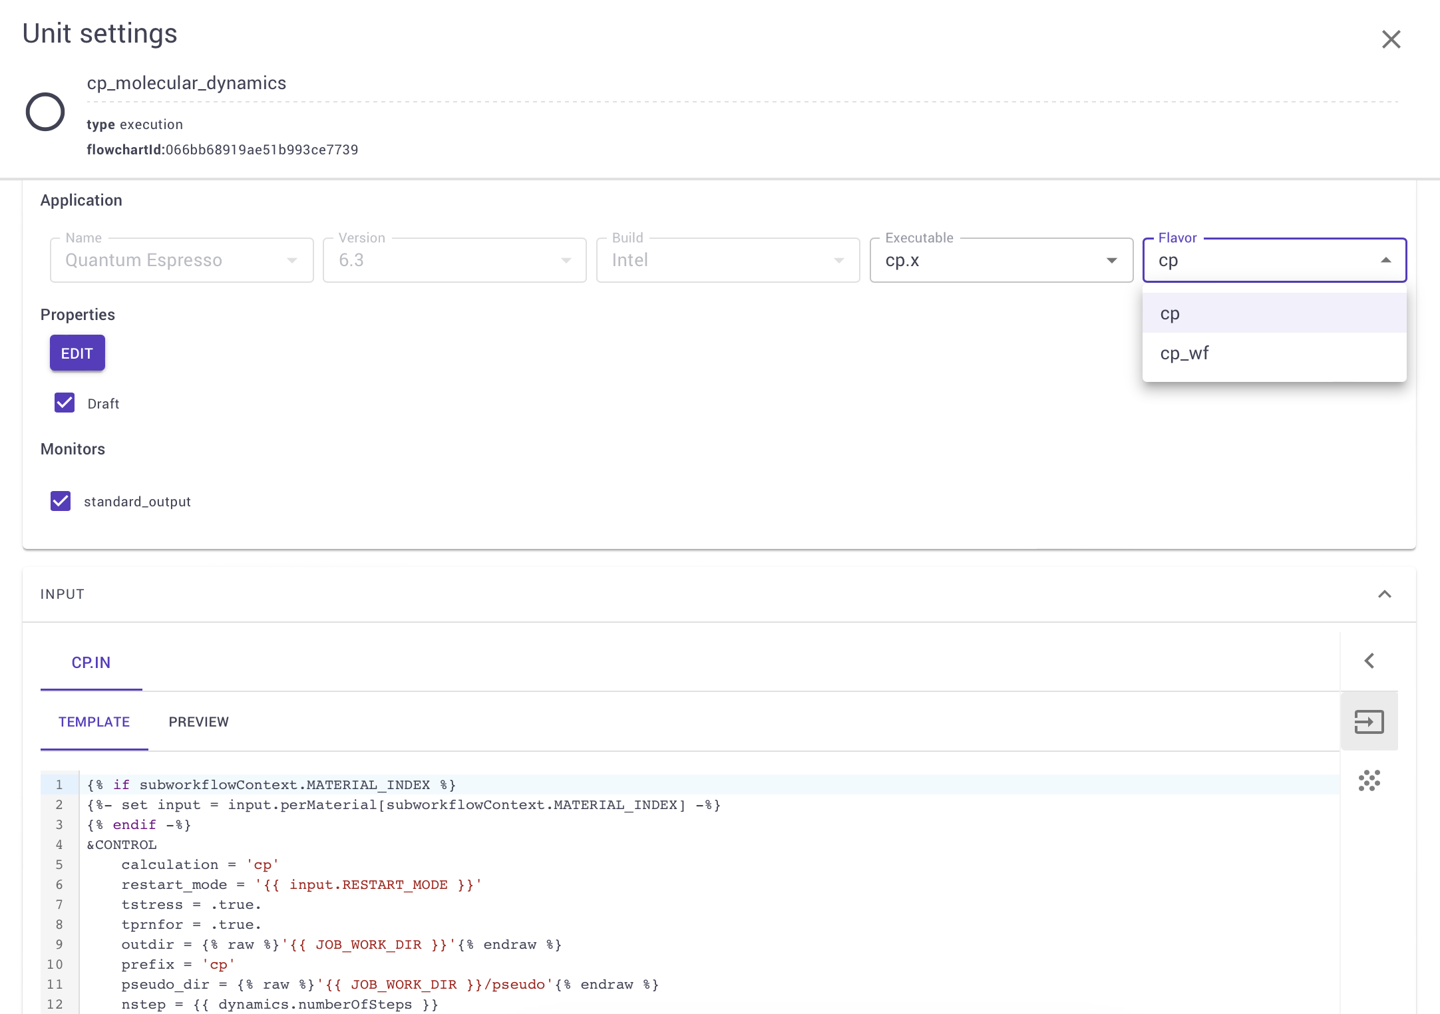The image size is (1440, 1014).
Task: Click the dotted pattern icon in side toolbar
Action: 1369,780
